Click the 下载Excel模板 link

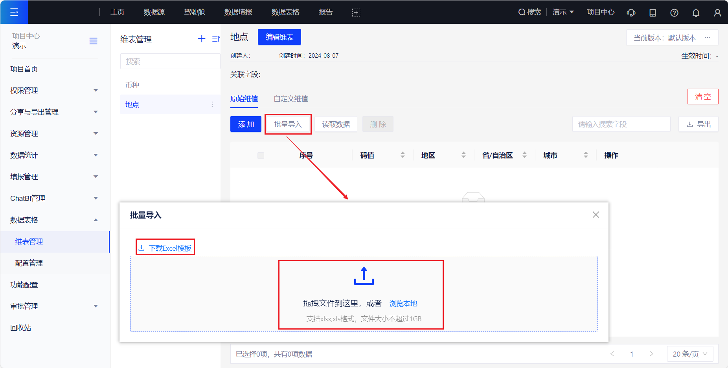point(165,248)
